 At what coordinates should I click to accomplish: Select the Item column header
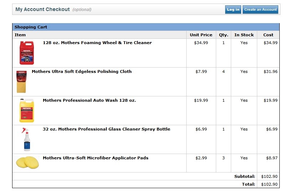[x=20, y=35]
